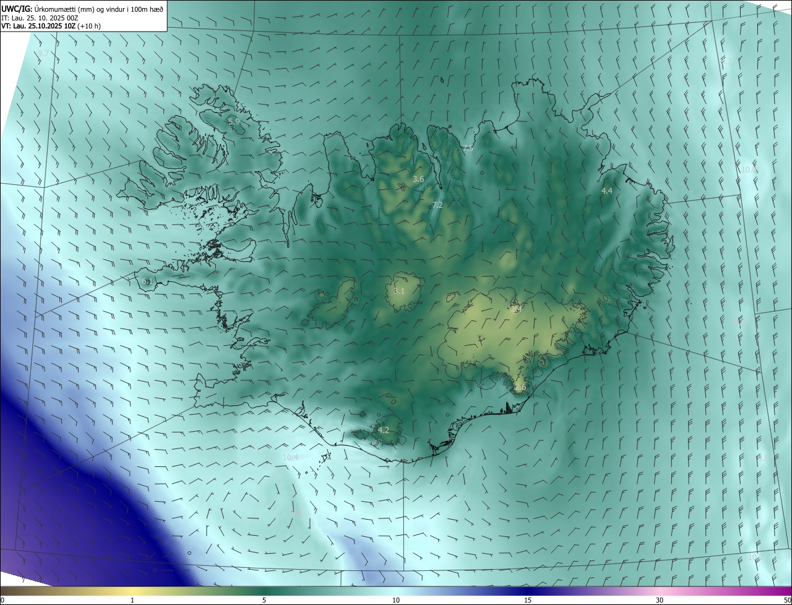Pick the magenta colorbar end near 50
Image resolution: width=792 pixels, height=605 pixels.
(781, 591)
